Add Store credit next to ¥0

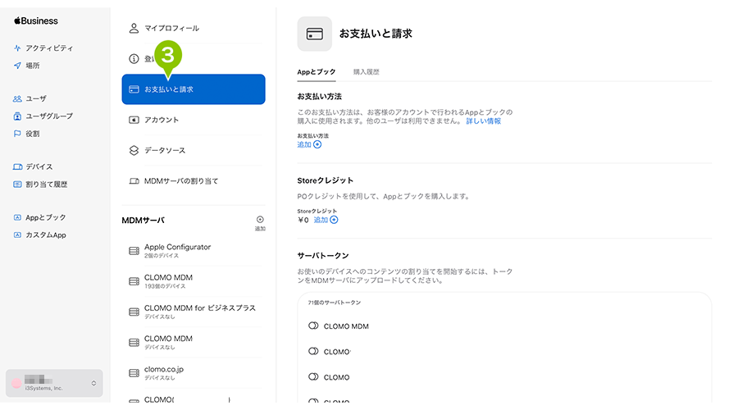pos(326,220)
